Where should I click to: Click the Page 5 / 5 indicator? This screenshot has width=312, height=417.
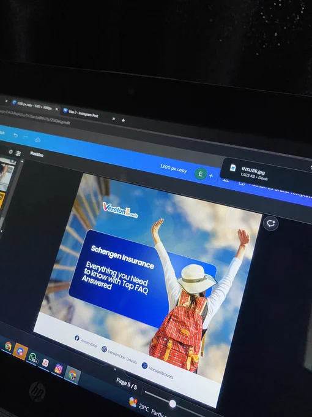(x=127, y=384)
